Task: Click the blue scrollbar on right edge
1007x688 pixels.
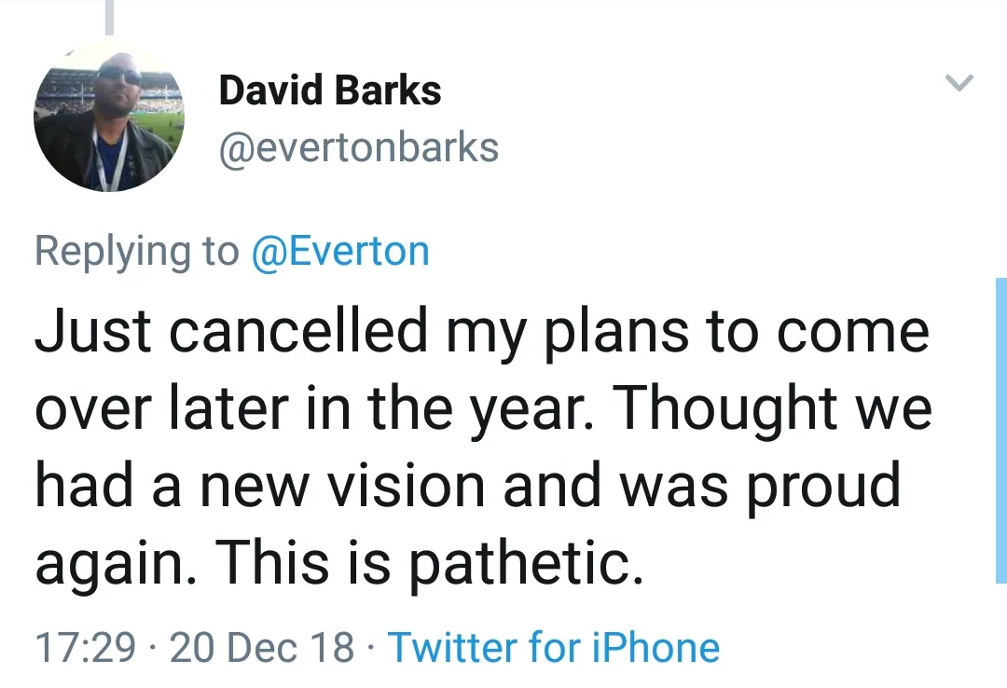Action: tap(1000, 429)
